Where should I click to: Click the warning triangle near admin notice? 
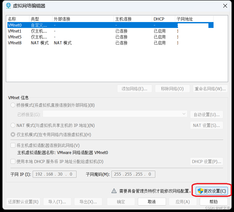click(x=114, y=191)
